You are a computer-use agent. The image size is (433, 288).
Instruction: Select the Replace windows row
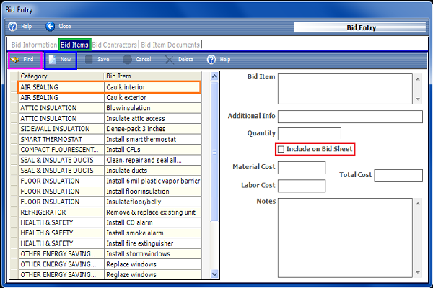point(110,264)
